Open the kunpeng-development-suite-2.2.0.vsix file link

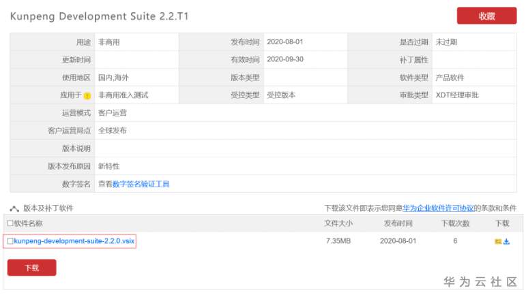tap(74, 241)
